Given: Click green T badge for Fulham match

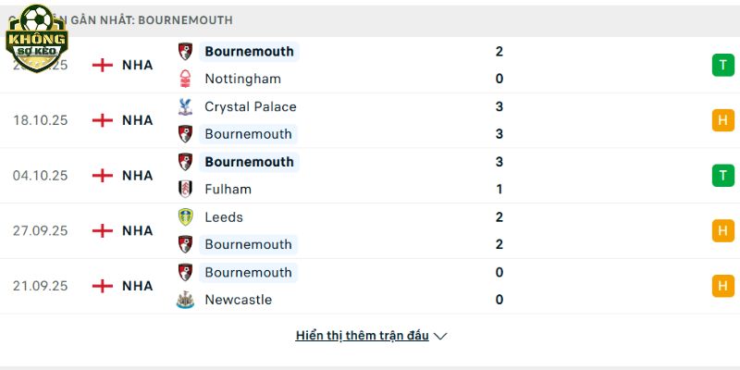Looking at the screenshot, I should tap(722, 175).
